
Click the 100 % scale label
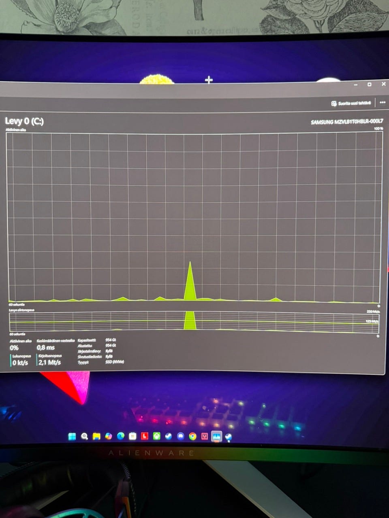click(378, 129)
